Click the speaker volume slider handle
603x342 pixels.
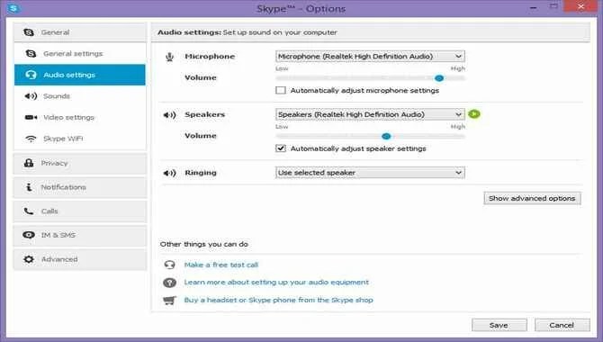pos(386,136)
